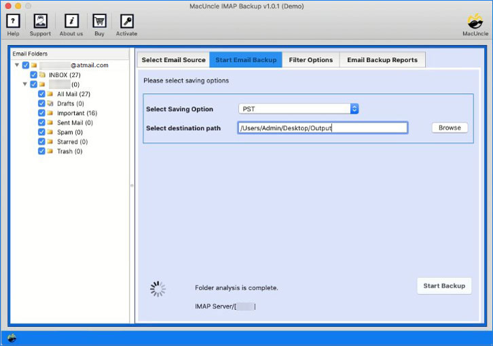Click the Activate key icon
The image size is (493, 346).
point(126,21)
